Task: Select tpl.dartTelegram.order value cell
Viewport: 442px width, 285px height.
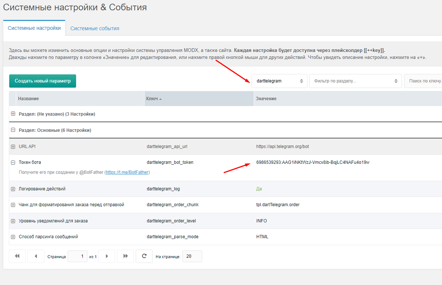Action: [278, 205]
